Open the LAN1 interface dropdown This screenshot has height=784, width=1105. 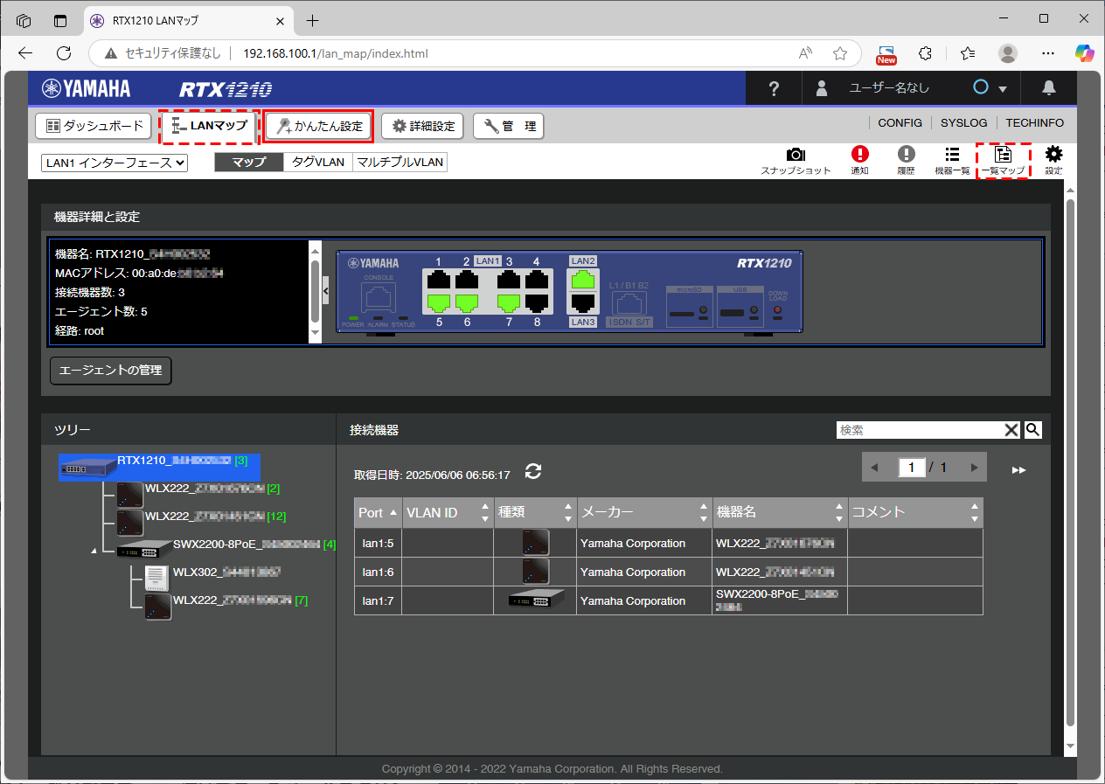115,163
